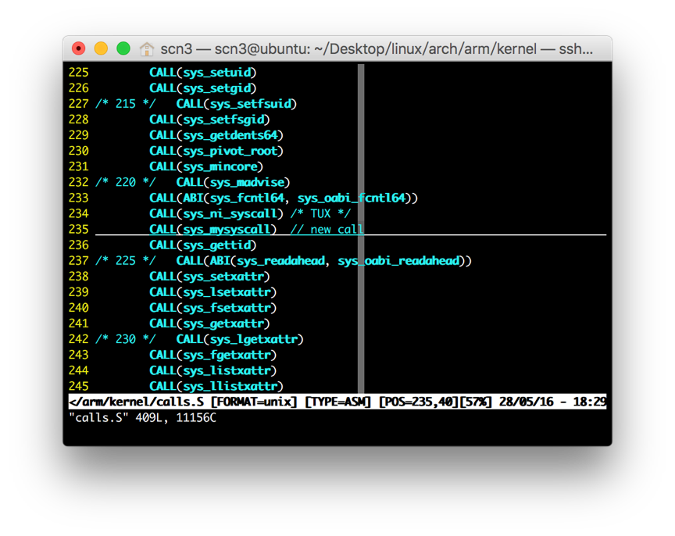Click CALL(sys_llistxattr) on line 245

216,387
